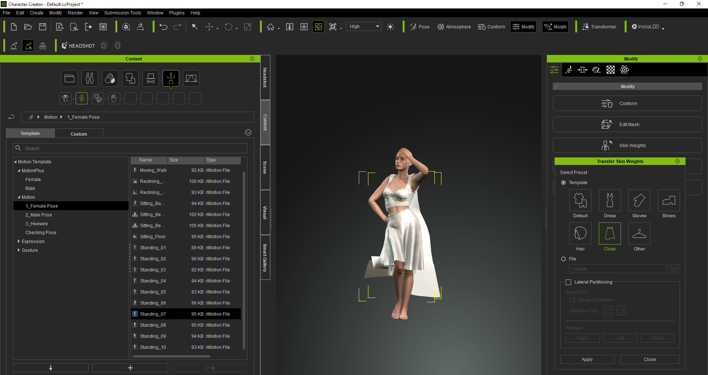This screenshot has width=708, height=375.
Task: Open the checkerboard Texture tab in Modify
Action: click(611, 70)
